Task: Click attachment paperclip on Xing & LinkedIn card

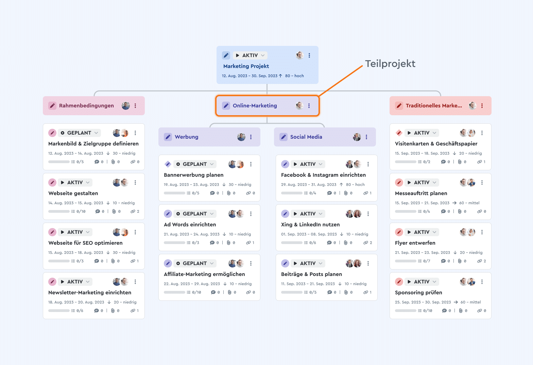Action: pos(346,243)
